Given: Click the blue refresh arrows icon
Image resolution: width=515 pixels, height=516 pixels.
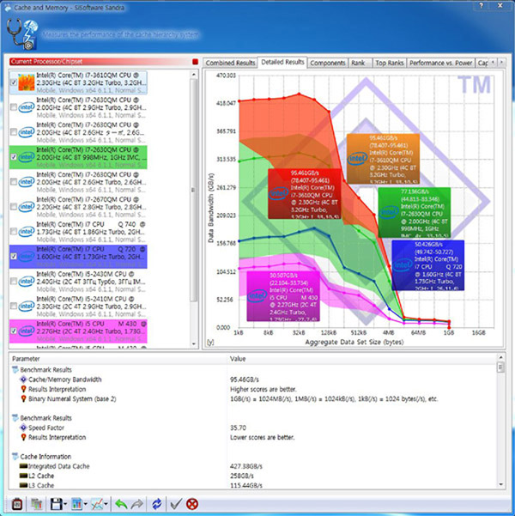Looking at the screenshot, I should click(x=156, y=504).
